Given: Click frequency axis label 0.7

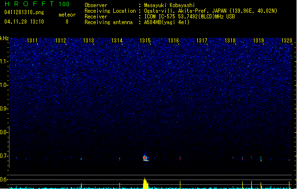Looking at the screenshot, I should click(x=4, y=156).
